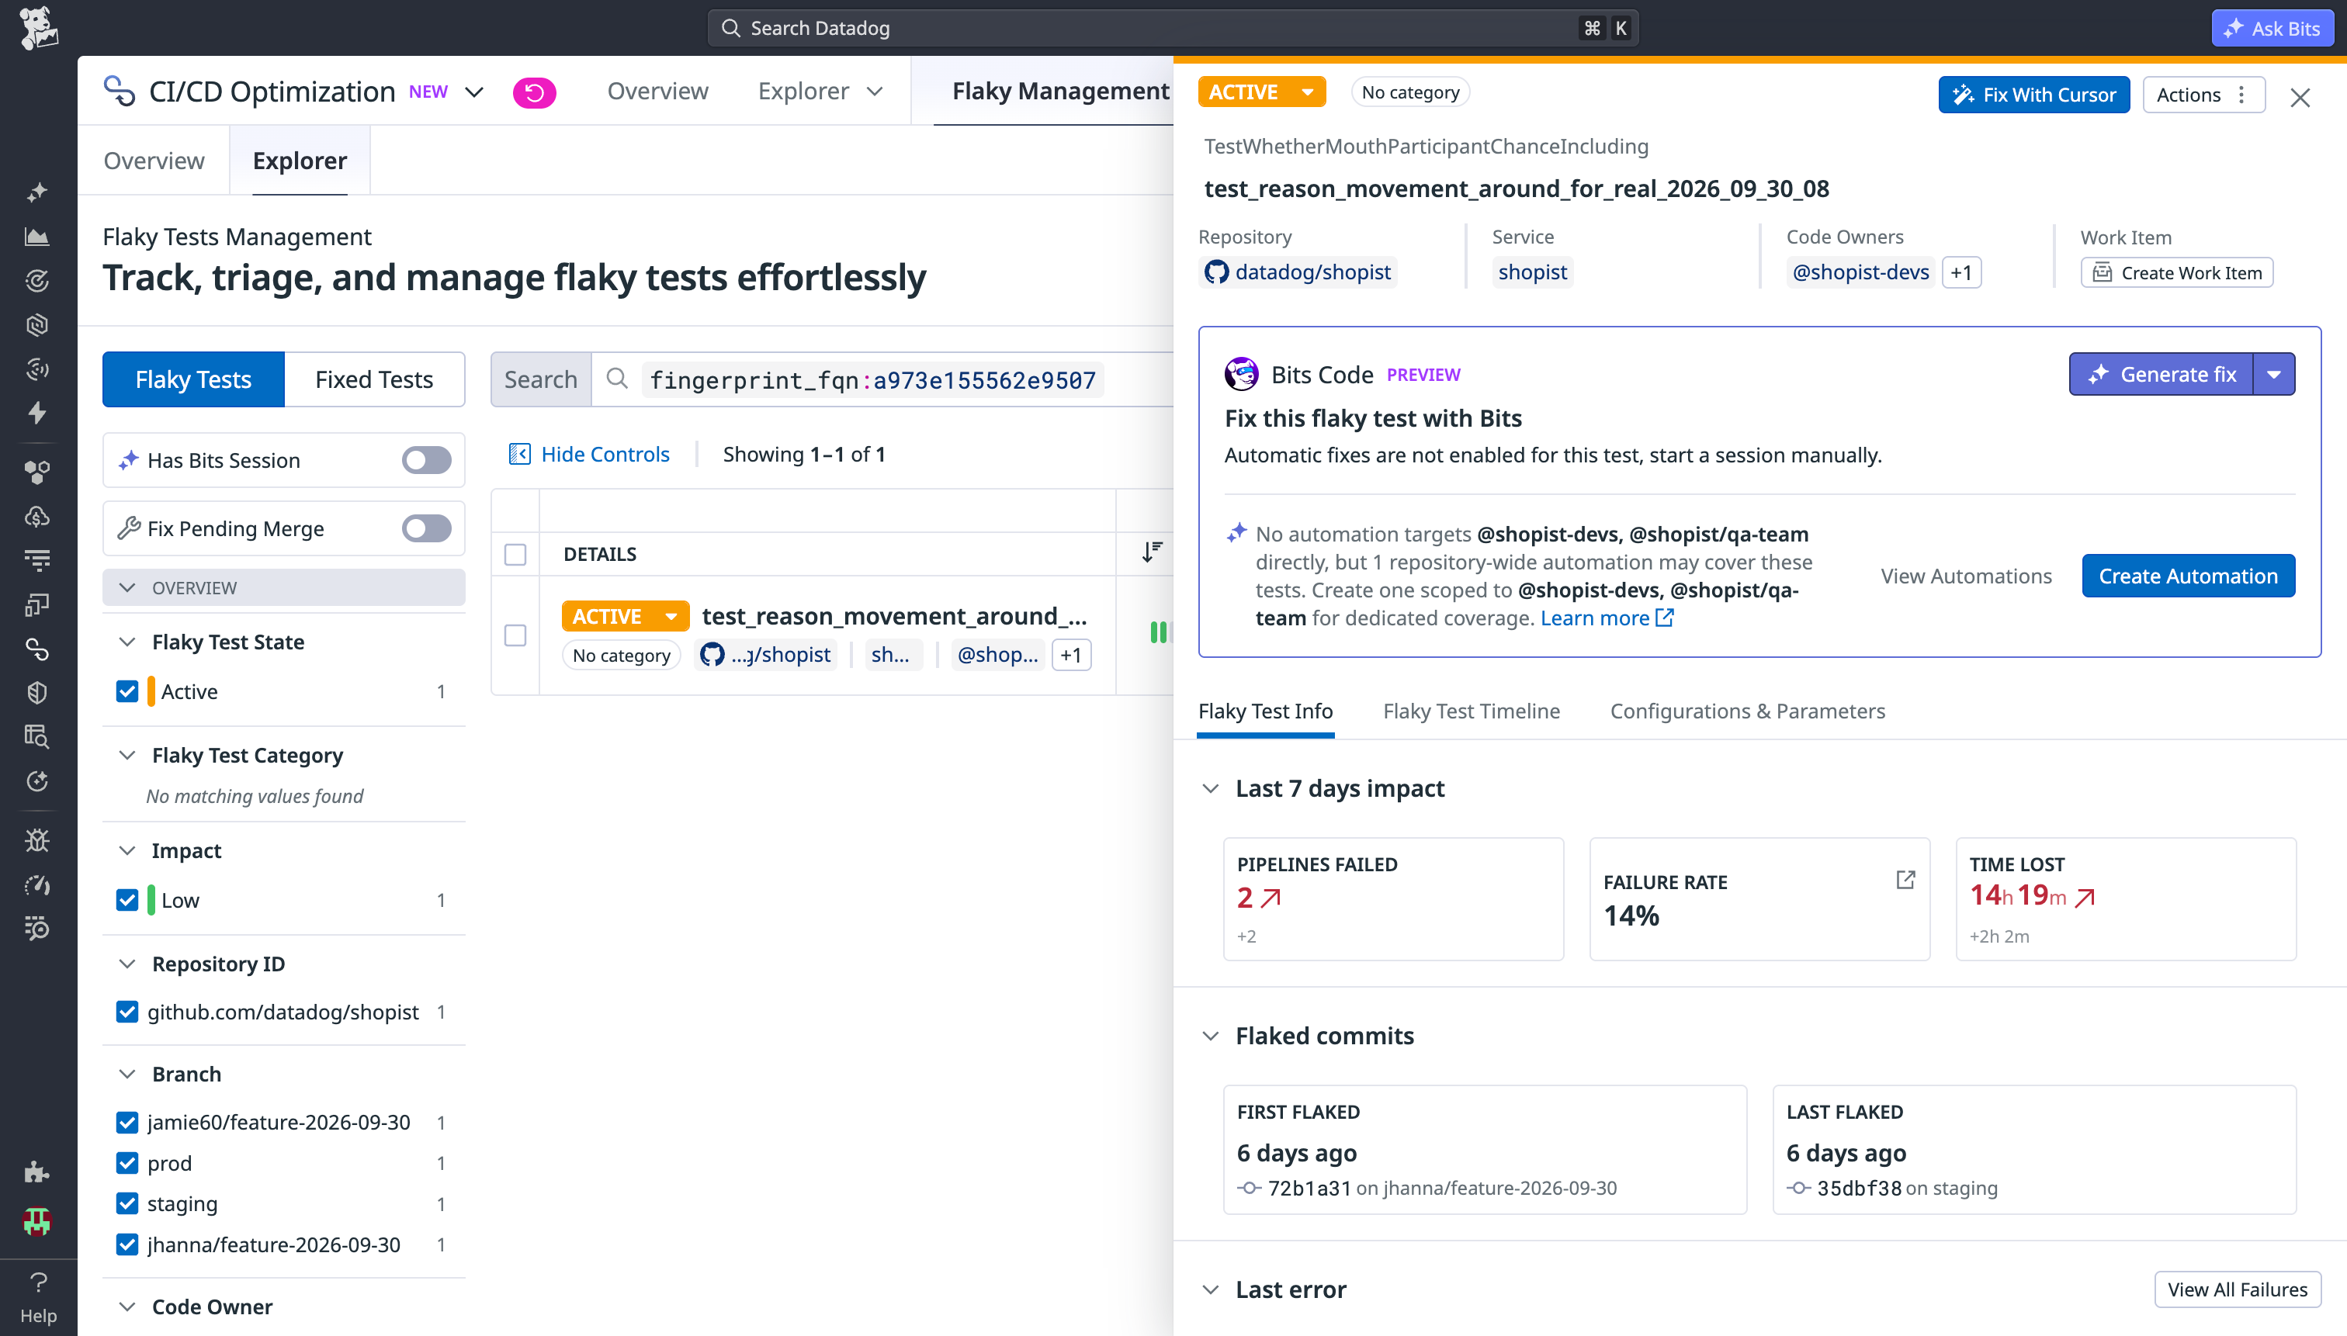Switch to the Fixed Tests tab

(x=375, y=379)
